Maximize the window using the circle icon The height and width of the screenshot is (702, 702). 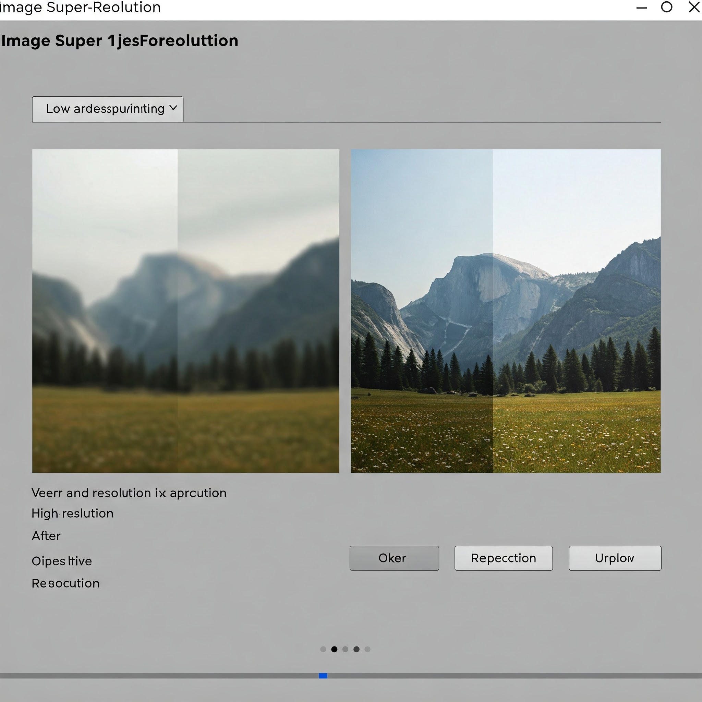click(667, 7)
